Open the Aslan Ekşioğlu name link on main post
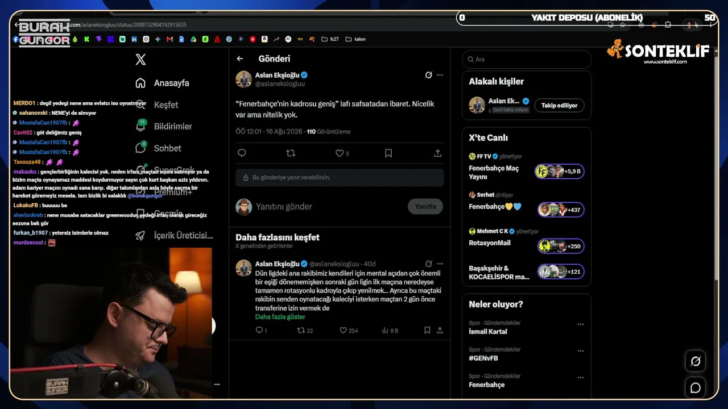This screenshot has width=728, height=409. click(277, 75)
